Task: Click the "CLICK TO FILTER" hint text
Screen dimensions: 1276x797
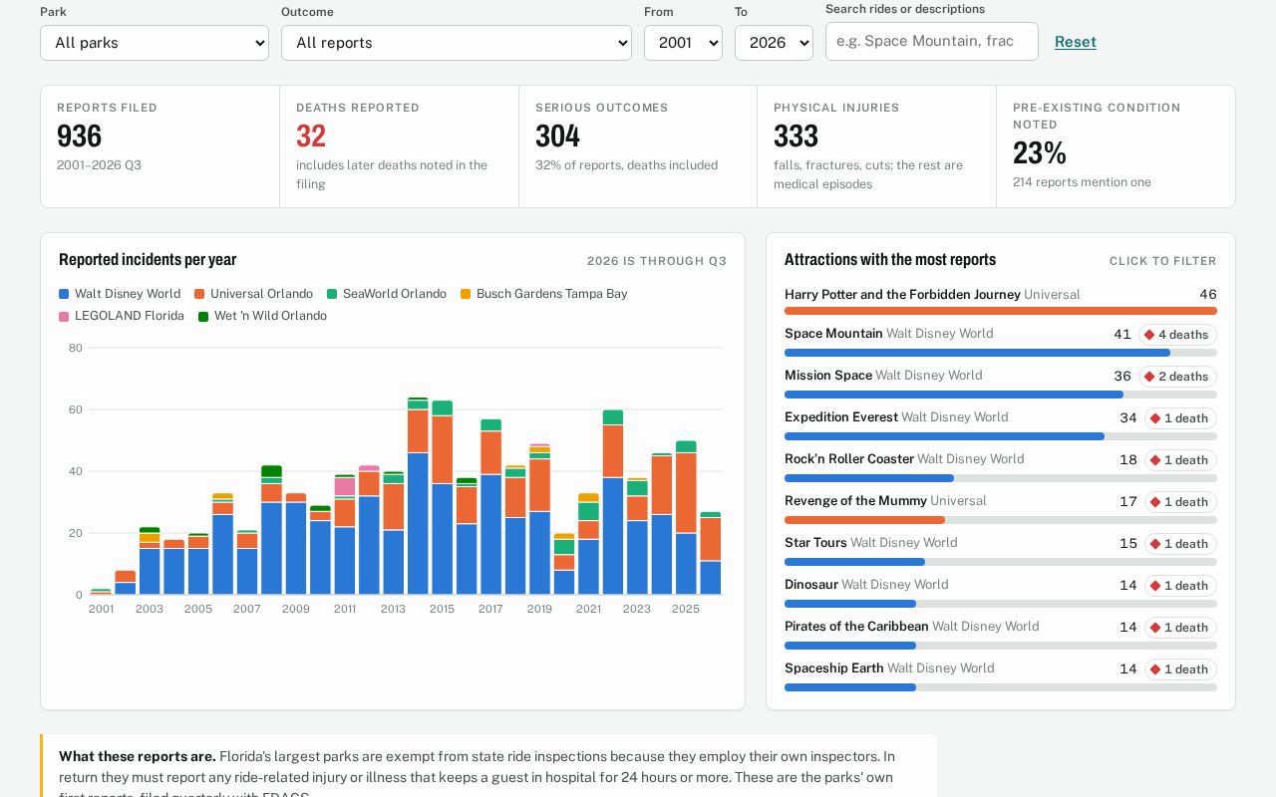Action: (x=1163, y=261)
